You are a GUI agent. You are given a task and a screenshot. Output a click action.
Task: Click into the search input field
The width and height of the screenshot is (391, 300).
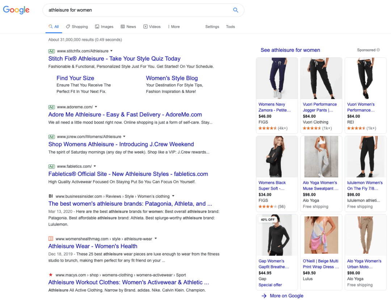[x=138, y=10]
